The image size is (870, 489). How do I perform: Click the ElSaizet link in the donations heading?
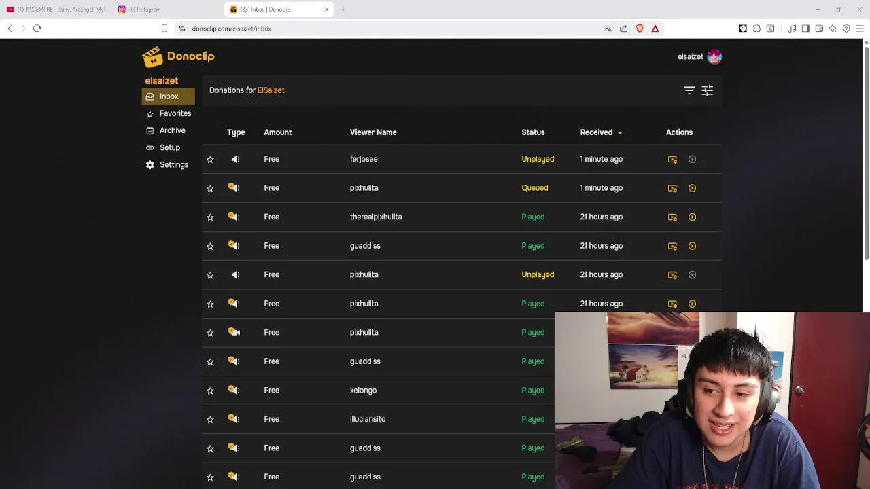(271, 90)
